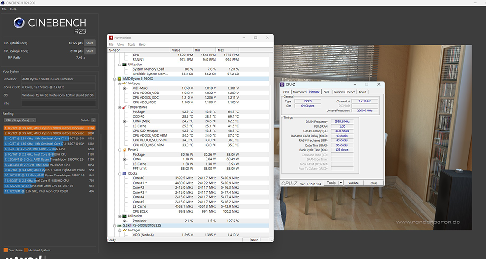
Task: Click the Tools button in CPU-Z
Action: point(331,183)
